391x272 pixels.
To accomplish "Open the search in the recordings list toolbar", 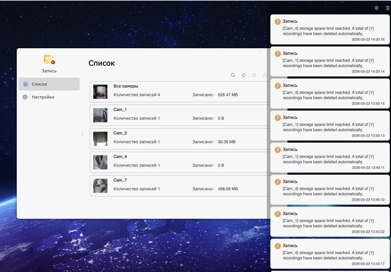I will coord(233,75).
